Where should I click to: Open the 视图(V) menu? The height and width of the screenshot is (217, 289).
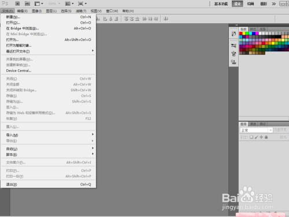pos(96,11)
